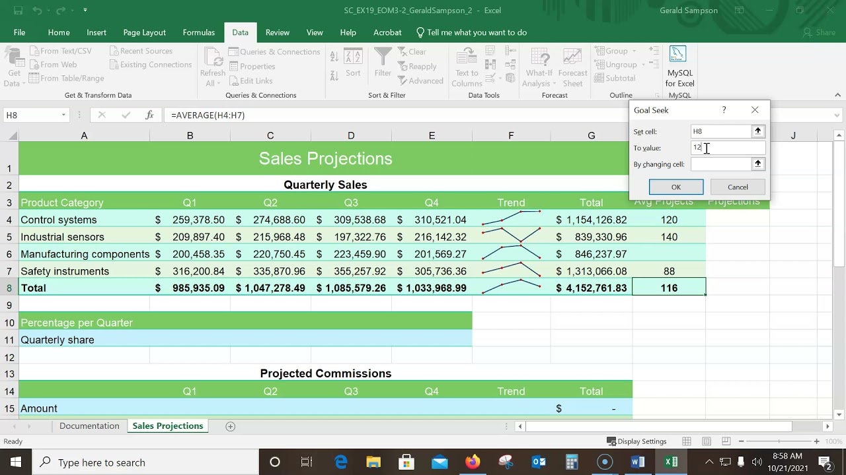Add a new sheet with plus icon
This screenshot has width=846, height=475.
click(230, 426)
